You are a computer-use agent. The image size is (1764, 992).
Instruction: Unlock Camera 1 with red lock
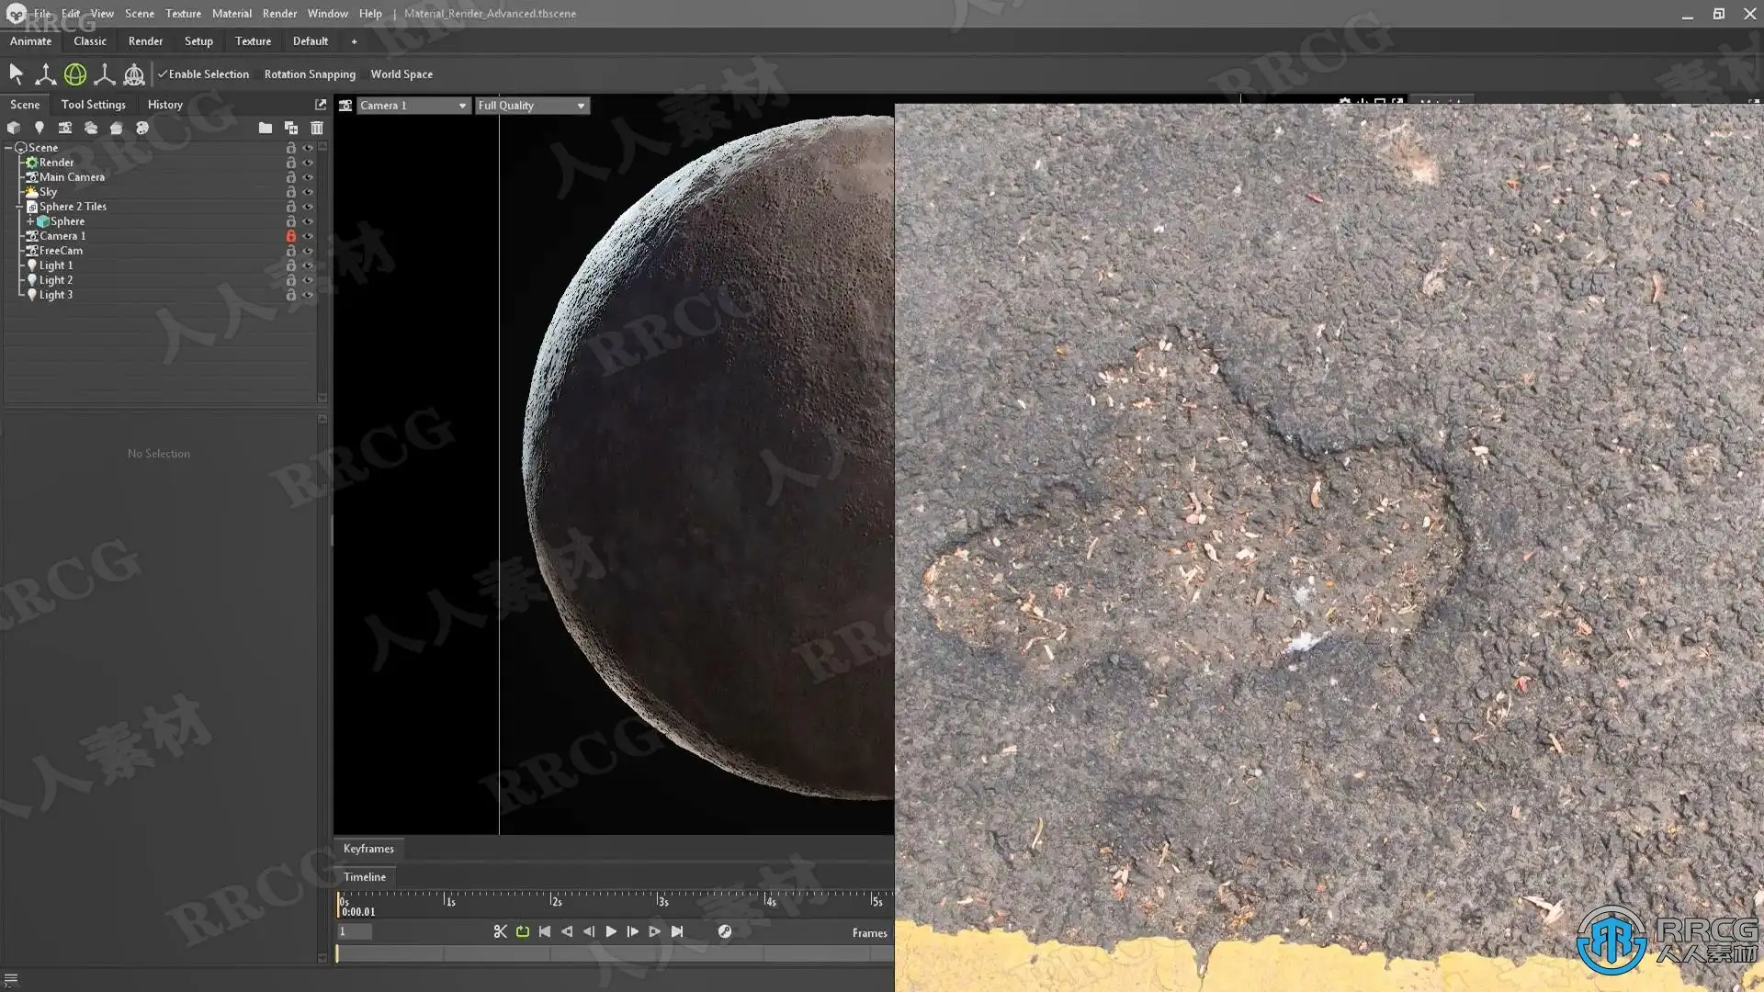[290, 236]
